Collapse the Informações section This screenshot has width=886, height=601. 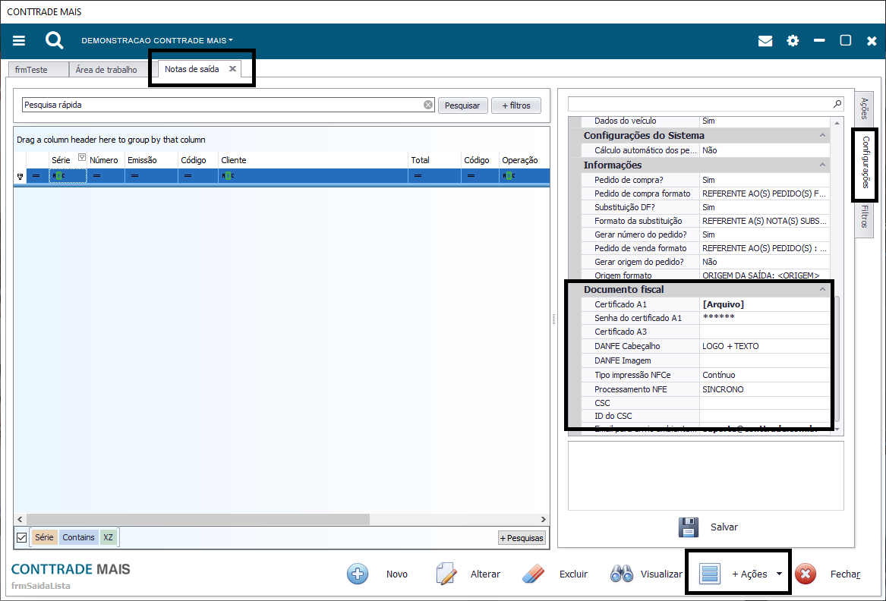(x=822, y=165)
